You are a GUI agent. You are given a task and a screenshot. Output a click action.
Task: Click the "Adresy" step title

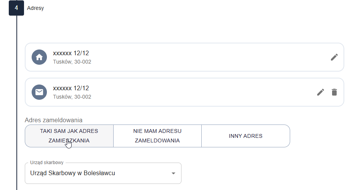(x=35, y=8)
